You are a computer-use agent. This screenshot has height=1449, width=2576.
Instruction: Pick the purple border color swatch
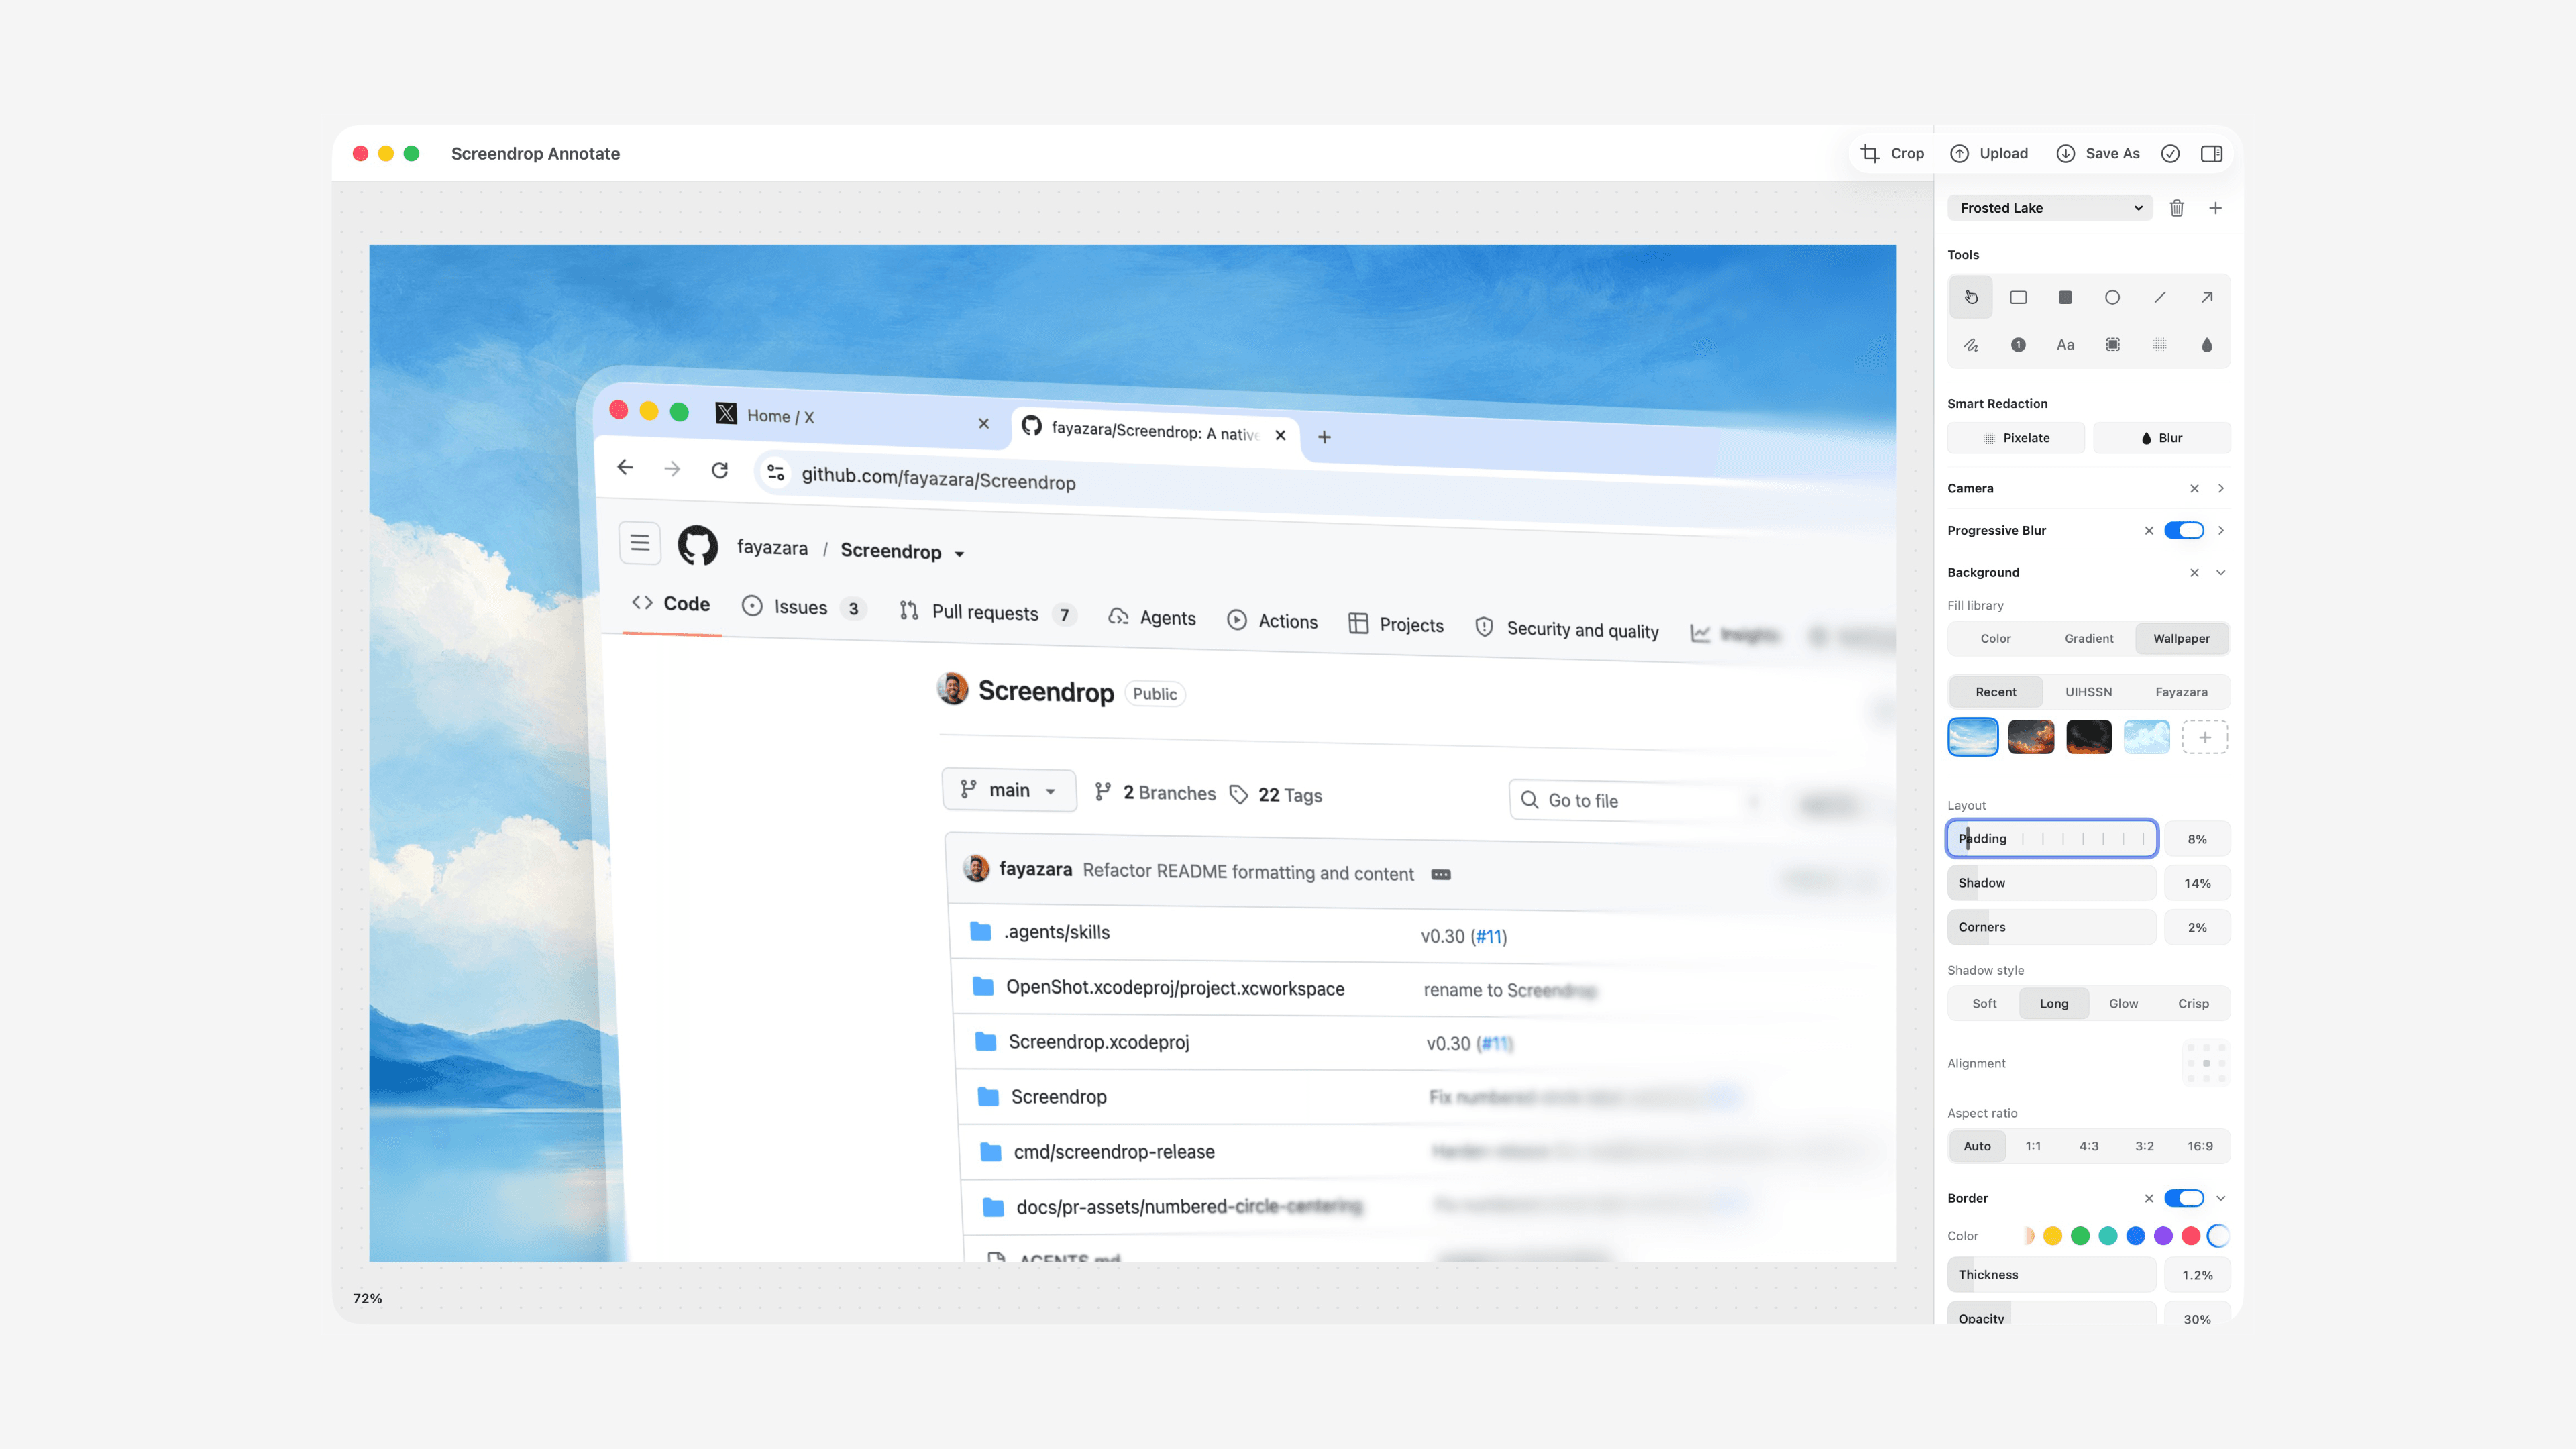click(2163, 1236)
